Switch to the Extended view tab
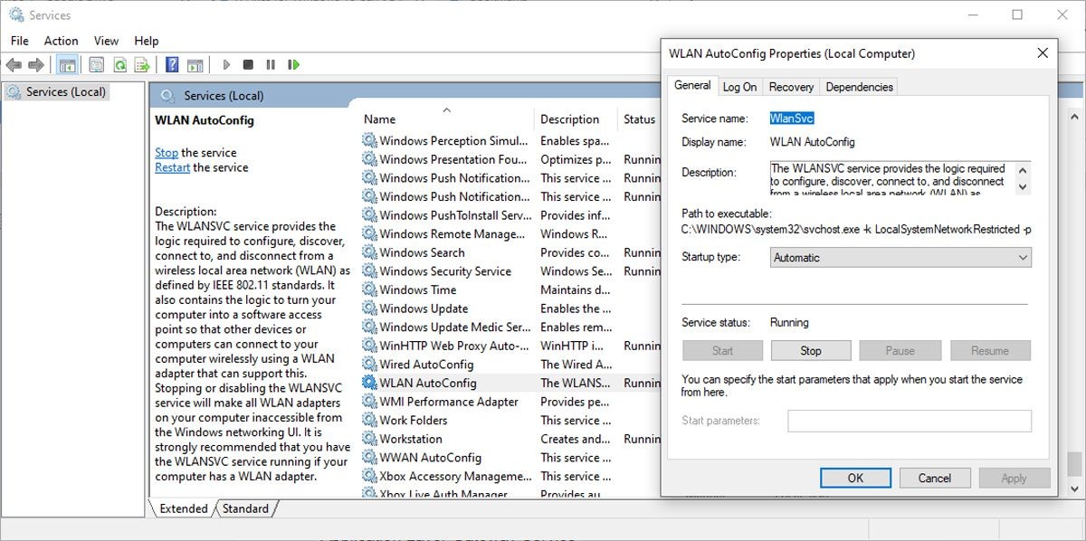Screen dimensions: 1086x541 183,508
